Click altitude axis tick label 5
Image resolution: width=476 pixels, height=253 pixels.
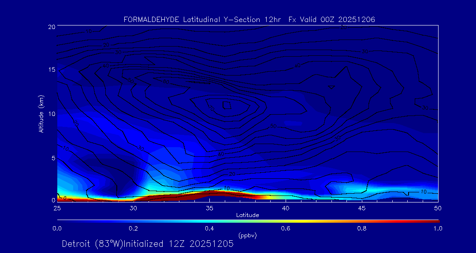[x=53, y=158]
